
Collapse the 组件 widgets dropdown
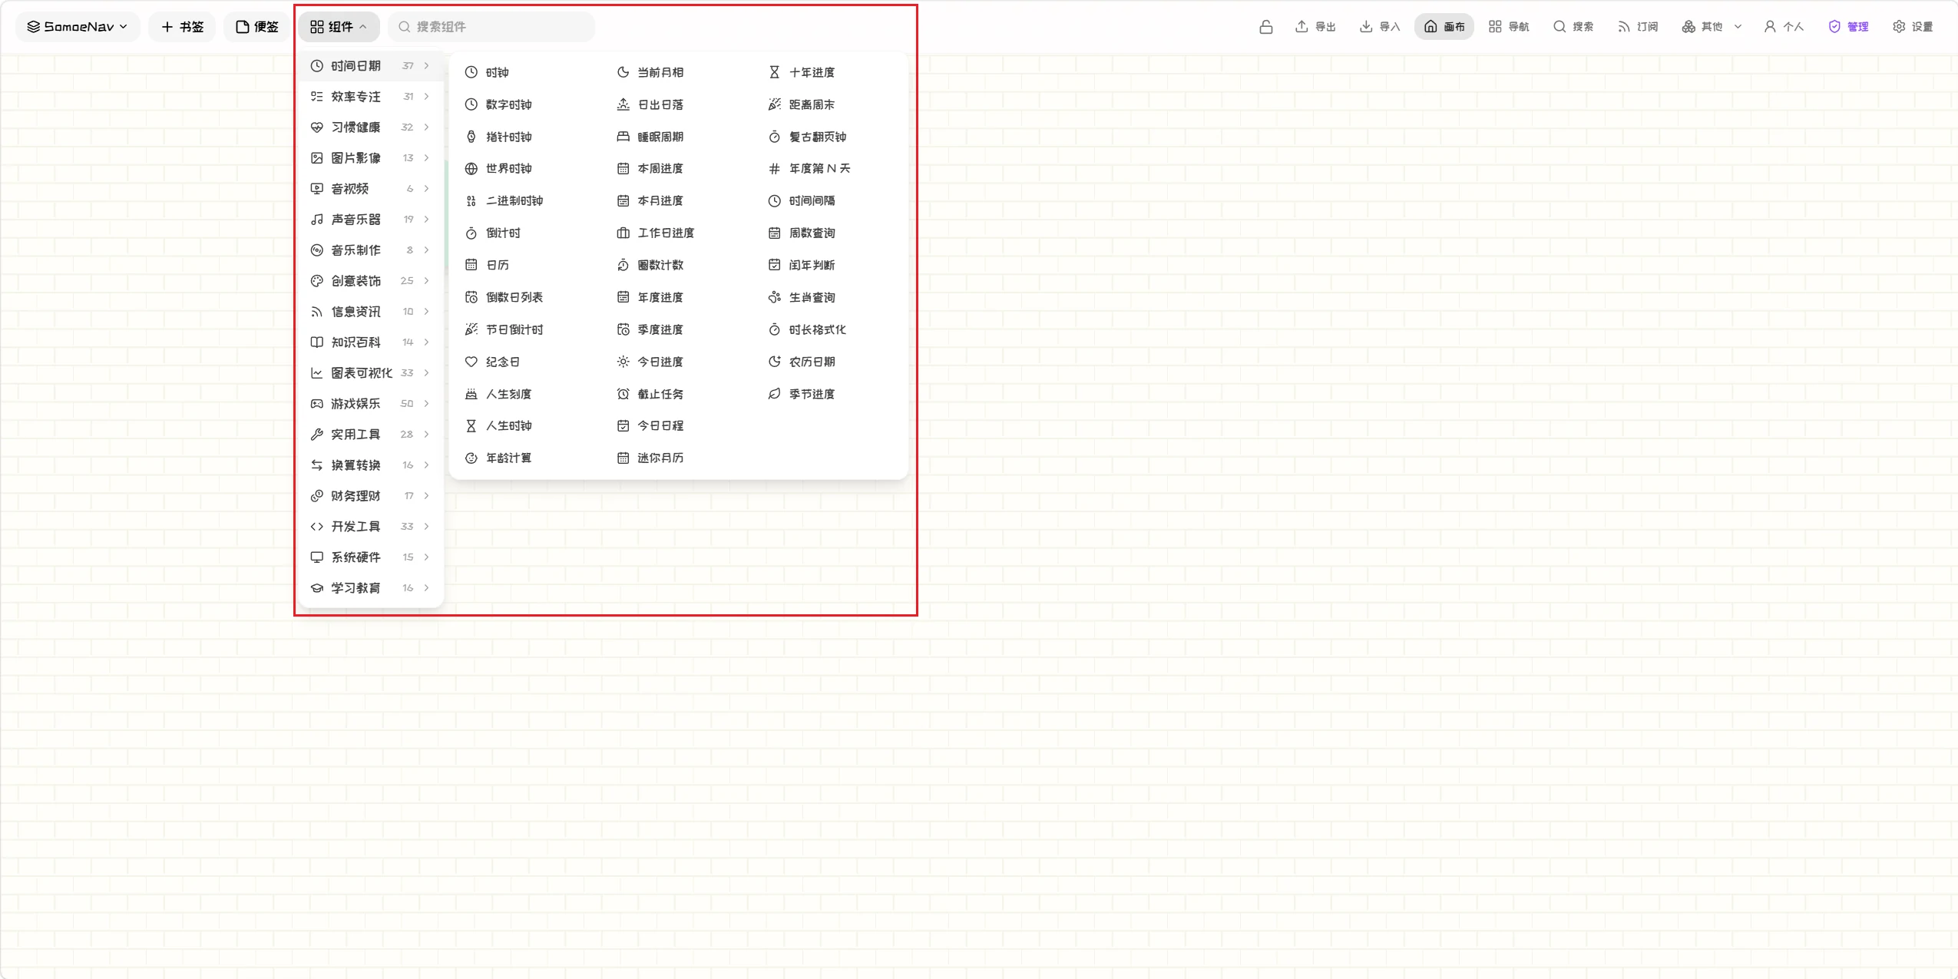coord(339,27)
